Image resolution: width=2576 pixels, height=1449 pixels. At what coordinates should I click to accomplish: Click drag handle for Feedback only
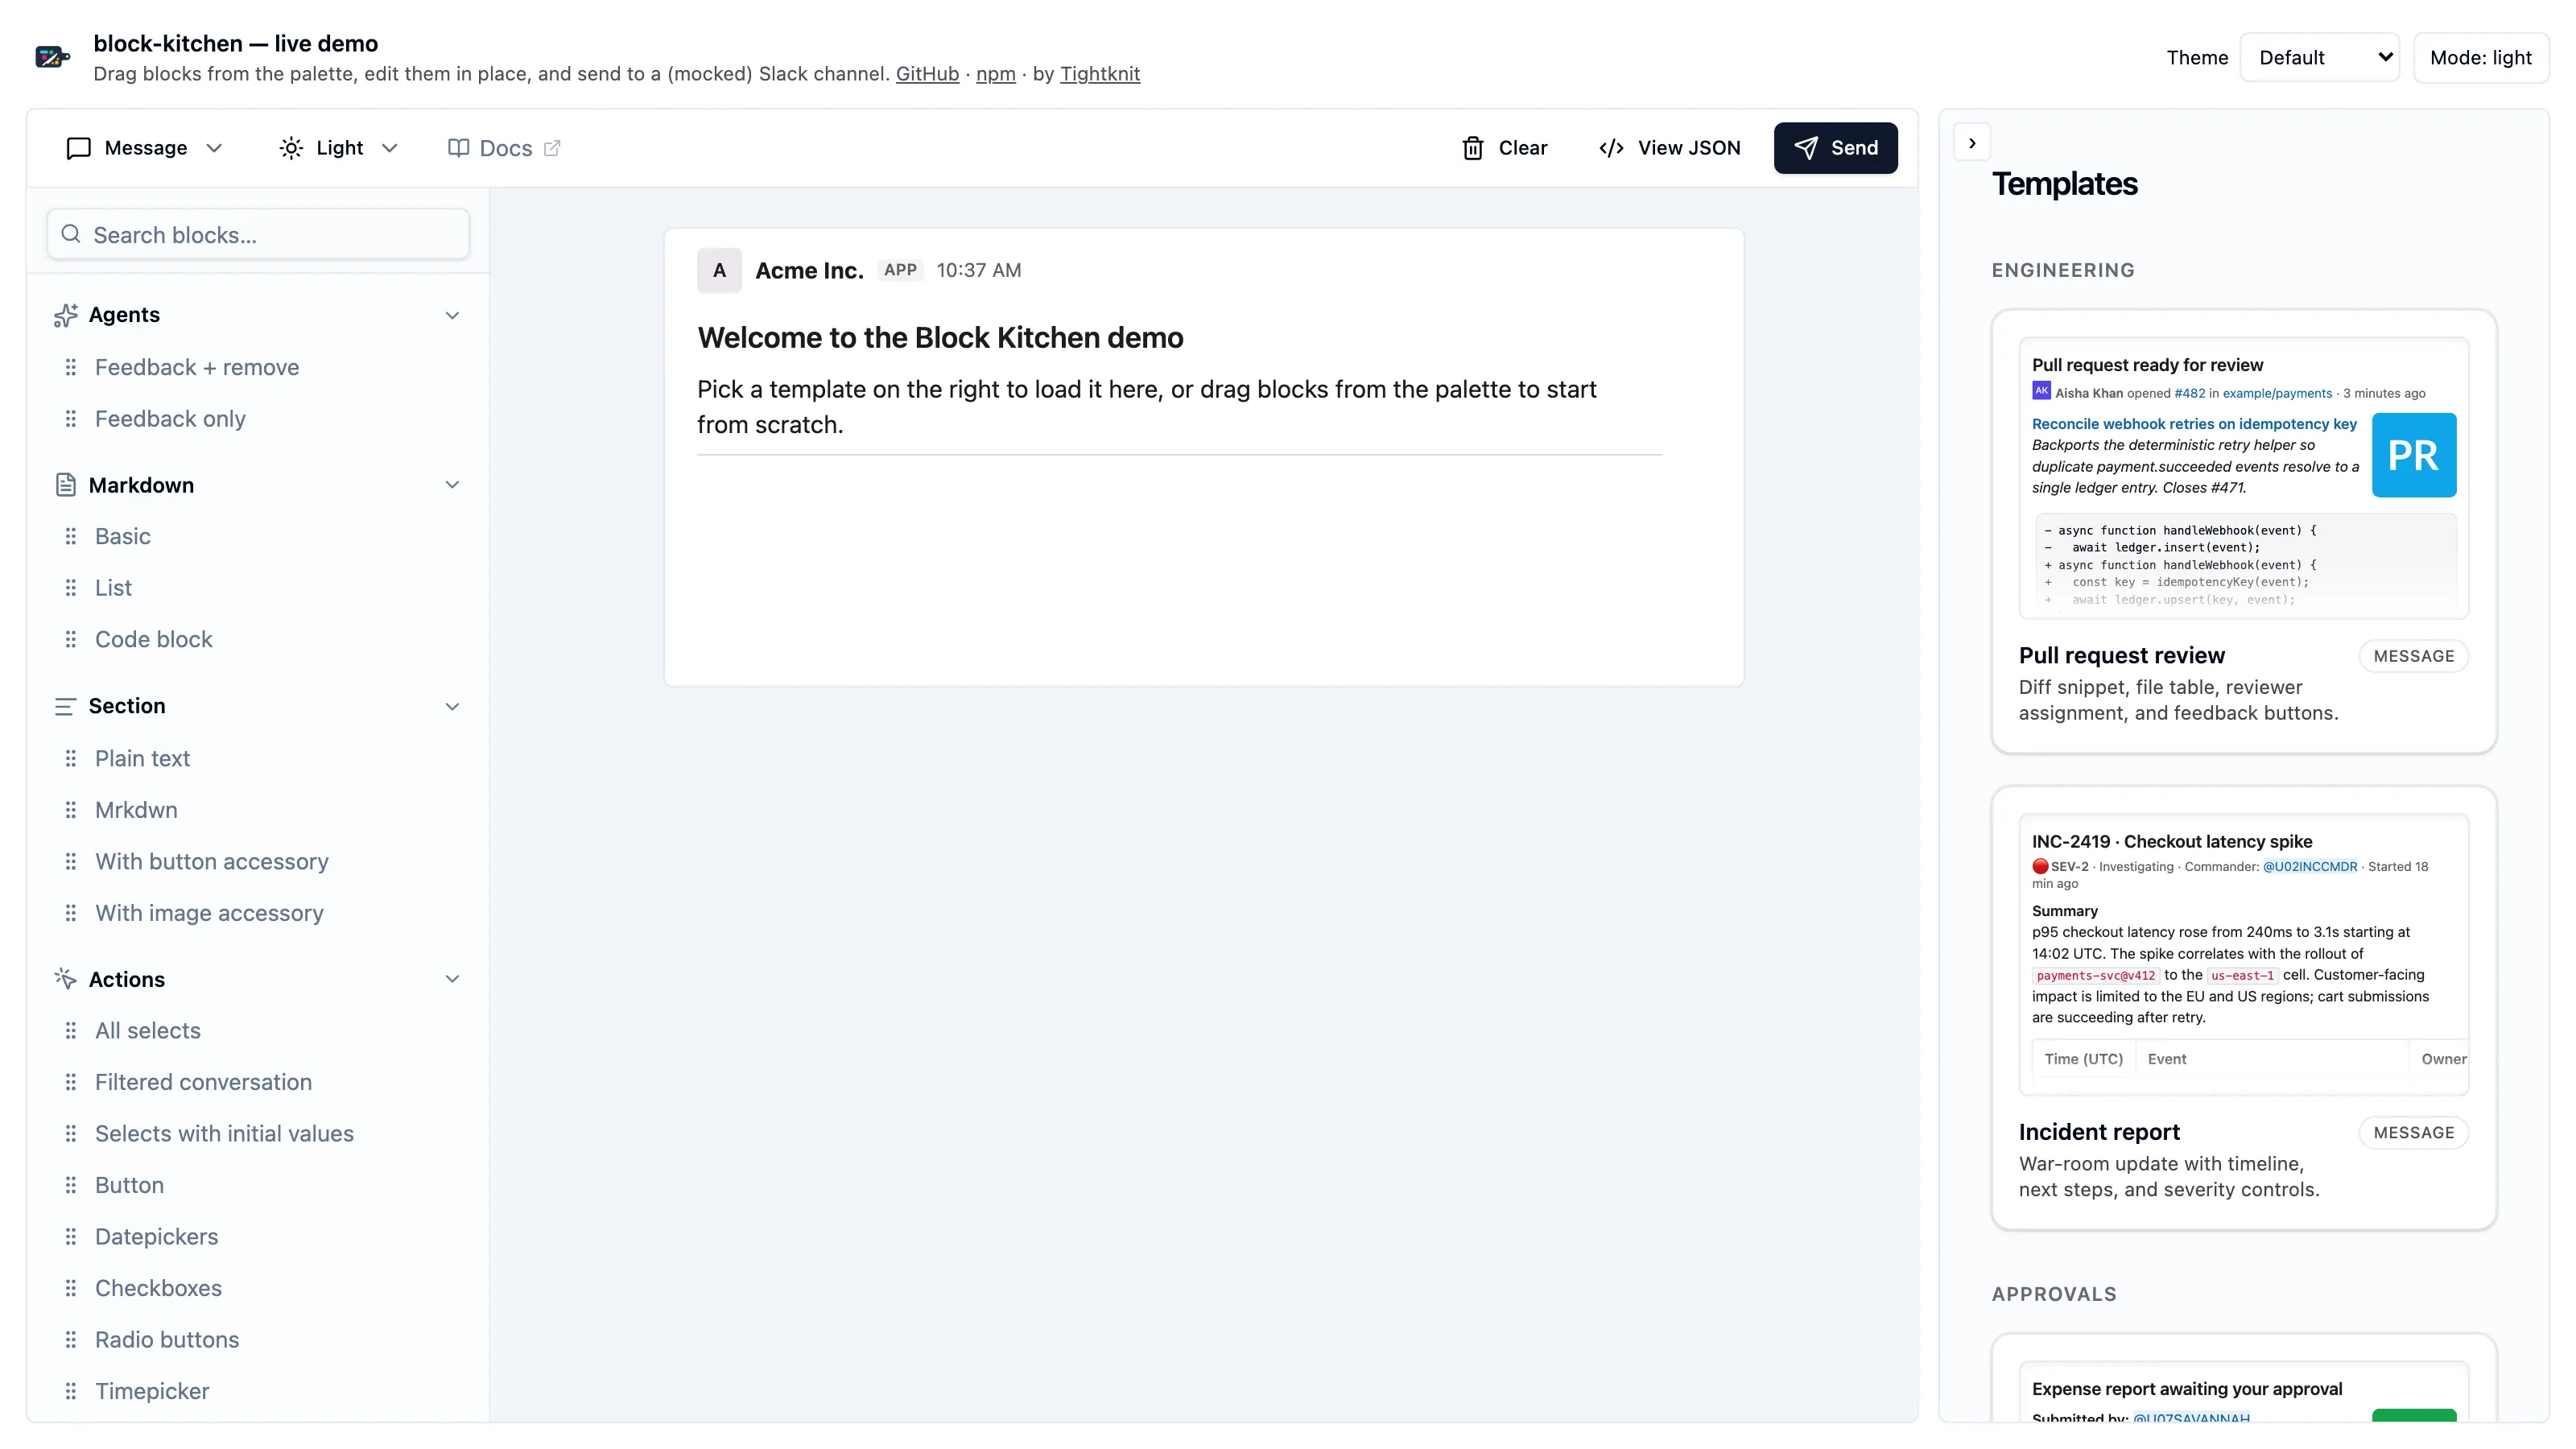(x=71, y=419)
